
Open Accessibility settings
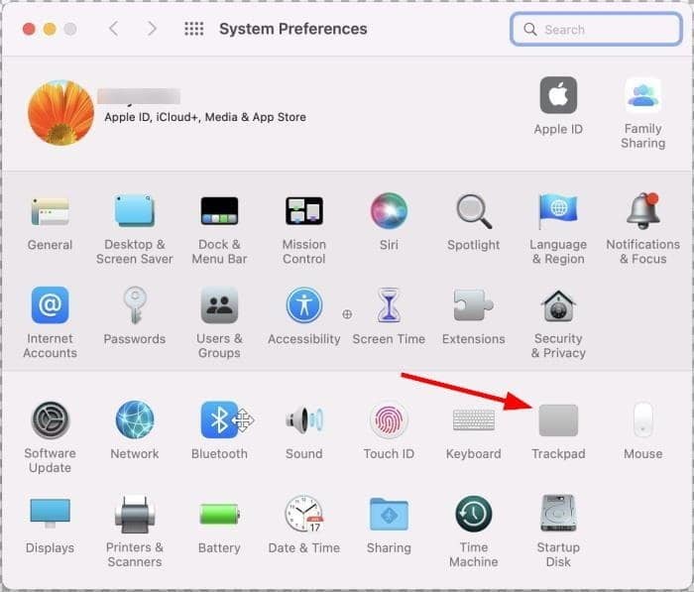(303, 306)
